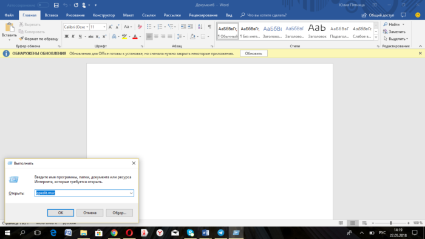Switch to the Вставка tab
This screenshot has width=425, height=239.
51,15
